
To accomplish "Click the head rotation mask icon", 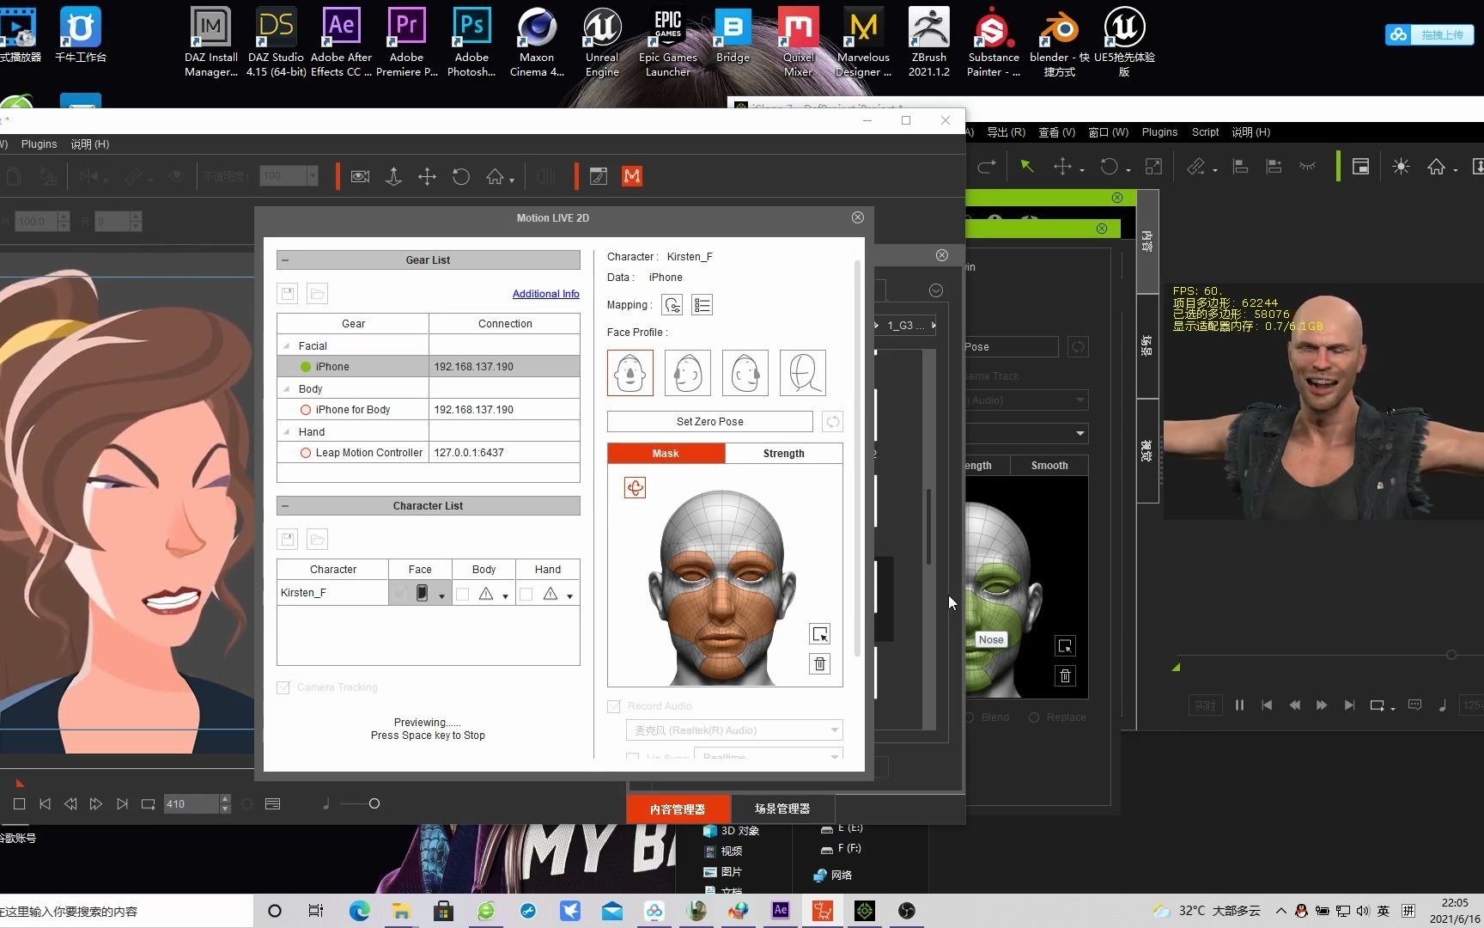I will [x=635, y=488].
